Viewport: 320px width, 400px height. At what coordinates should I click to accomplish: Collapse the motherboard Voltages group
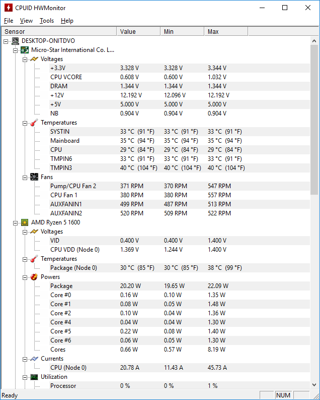25,60
